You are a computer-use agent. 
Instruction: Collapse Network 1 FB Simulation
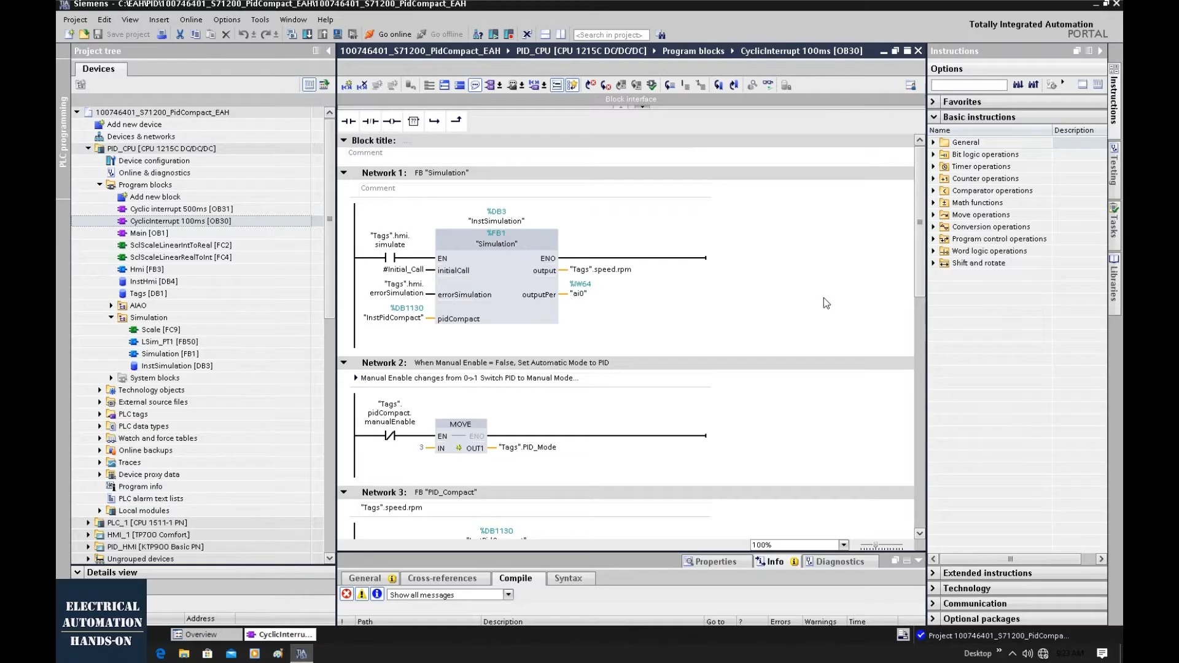tap(344, 173)
